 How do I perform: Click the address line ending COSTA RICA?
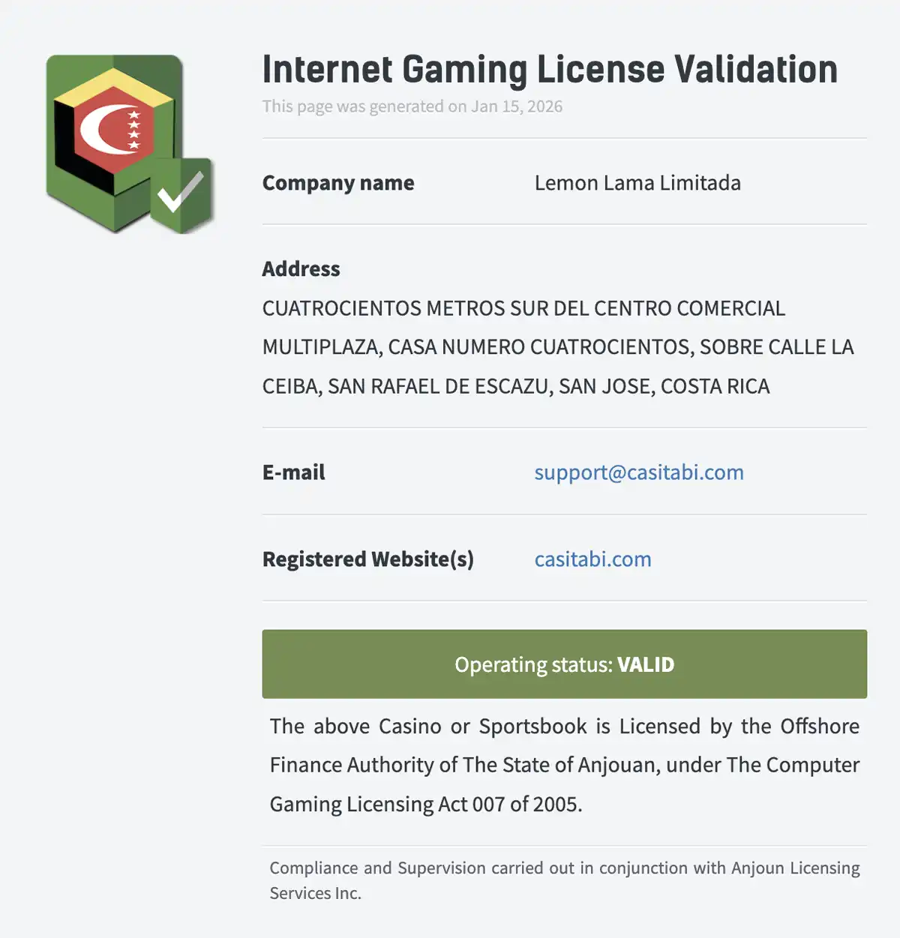point(516,386)
